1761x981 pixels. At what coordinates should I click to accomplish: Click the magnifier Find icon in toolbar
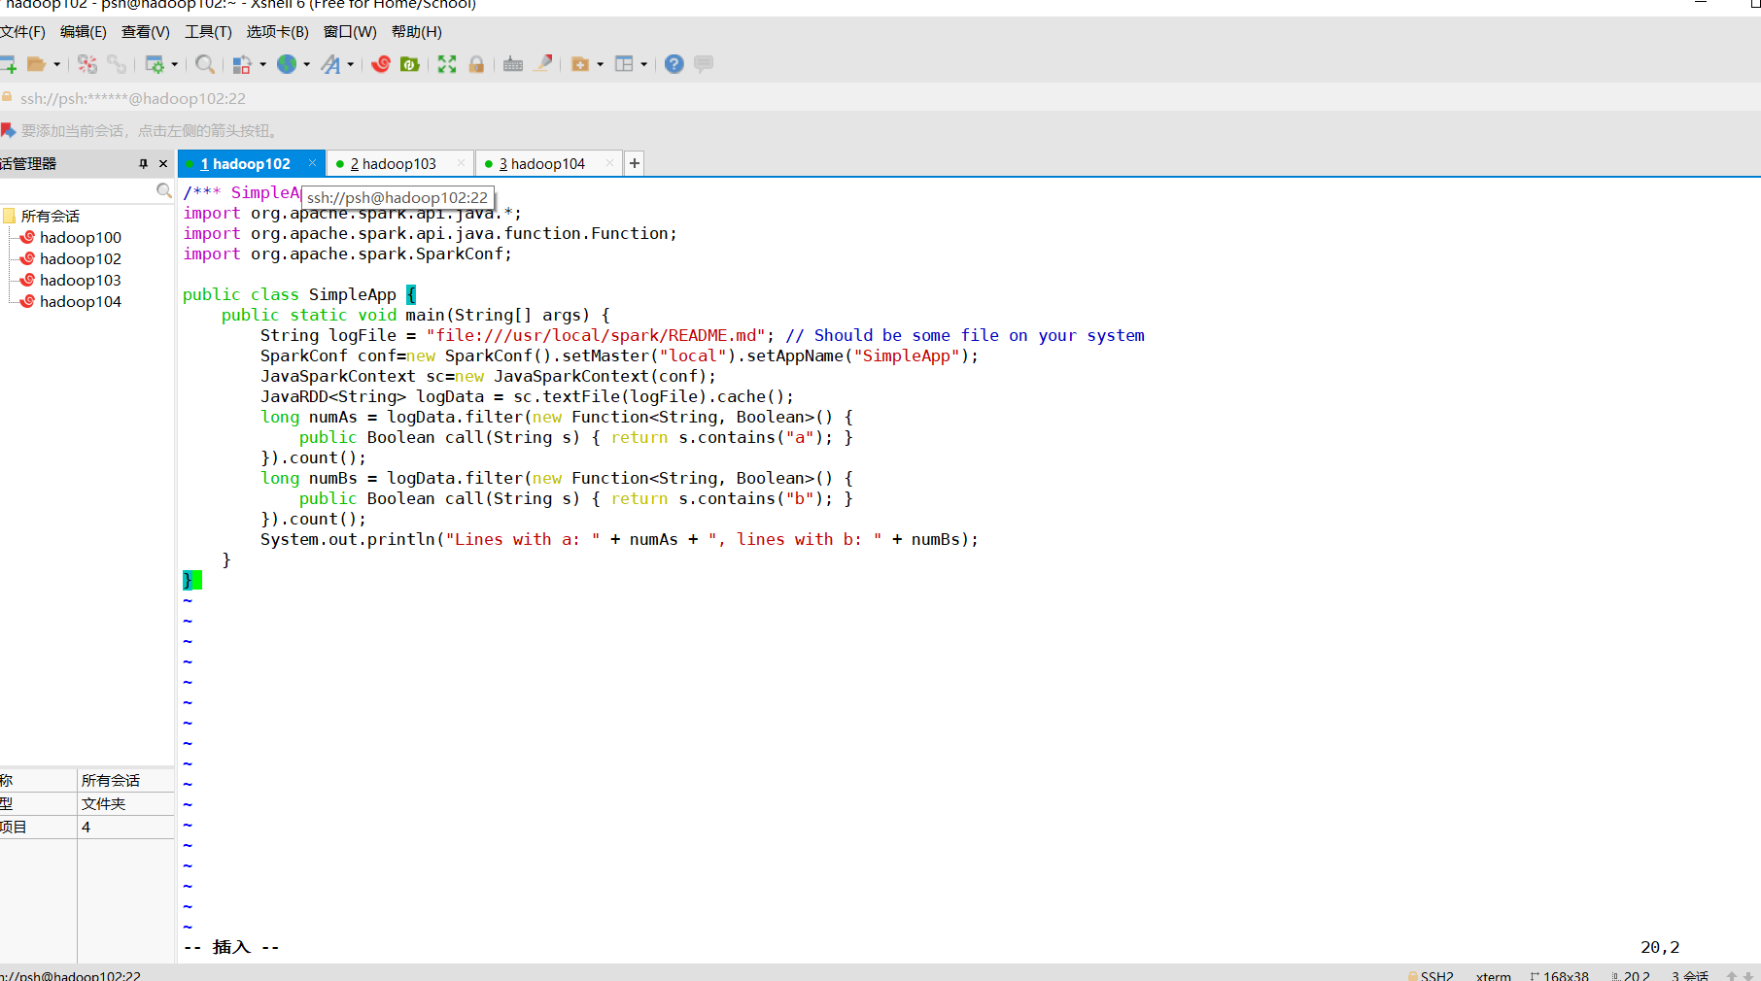point(204,64)
